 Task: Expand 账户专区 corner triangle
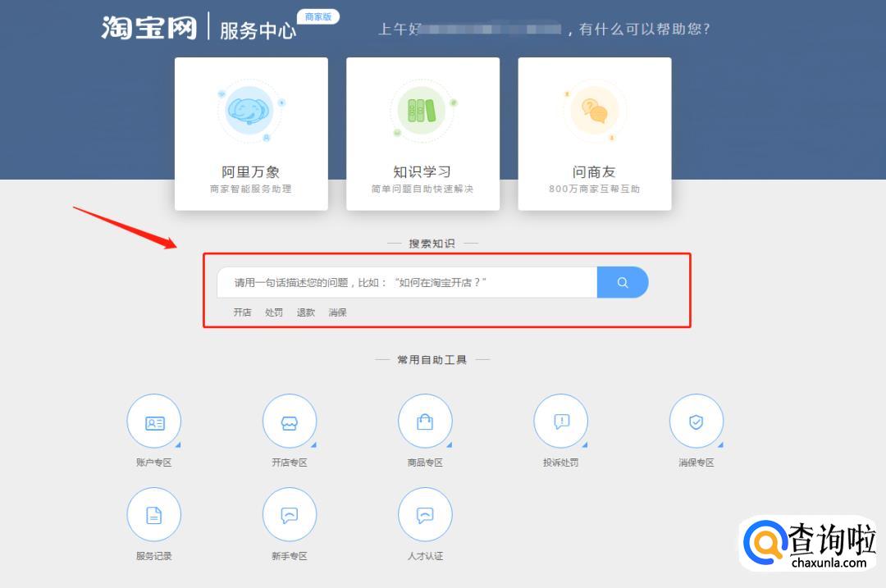pyautogui.click(x=178, y=445)
